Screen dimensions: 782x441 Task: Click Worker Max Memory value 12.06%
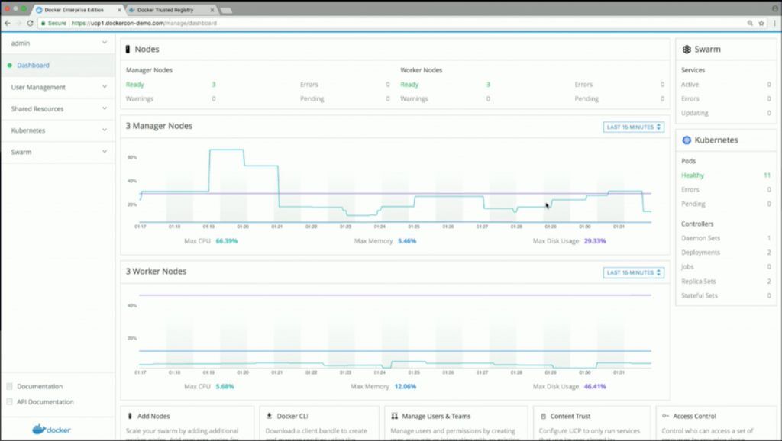[405, 386]
